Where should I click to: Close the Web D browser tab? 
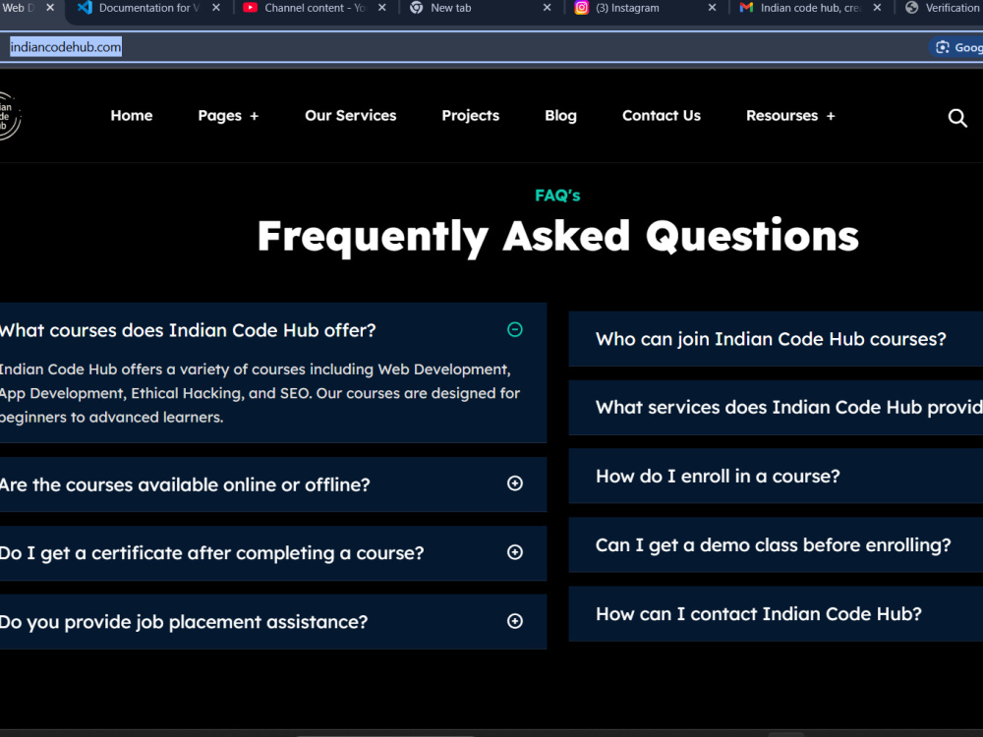[x=50, y=8]
